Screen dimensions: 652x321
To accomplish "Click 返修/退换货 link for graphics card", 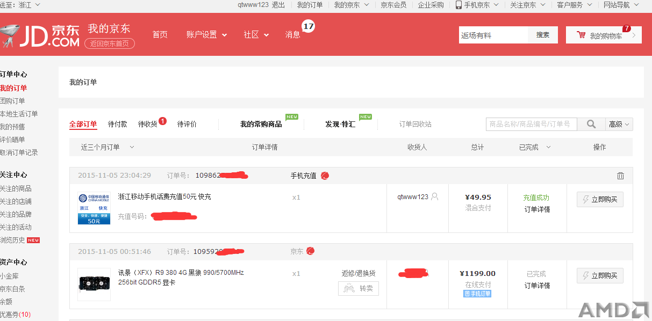I will pos(359,273).
